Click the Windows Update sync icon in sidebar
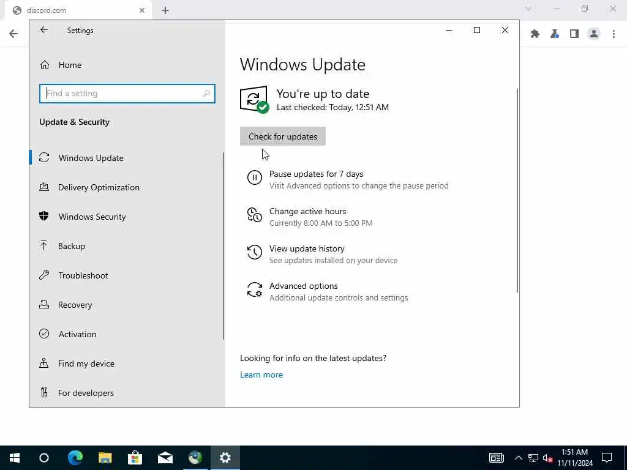Viewport: 627px width, 470px height. pos(44,158)
